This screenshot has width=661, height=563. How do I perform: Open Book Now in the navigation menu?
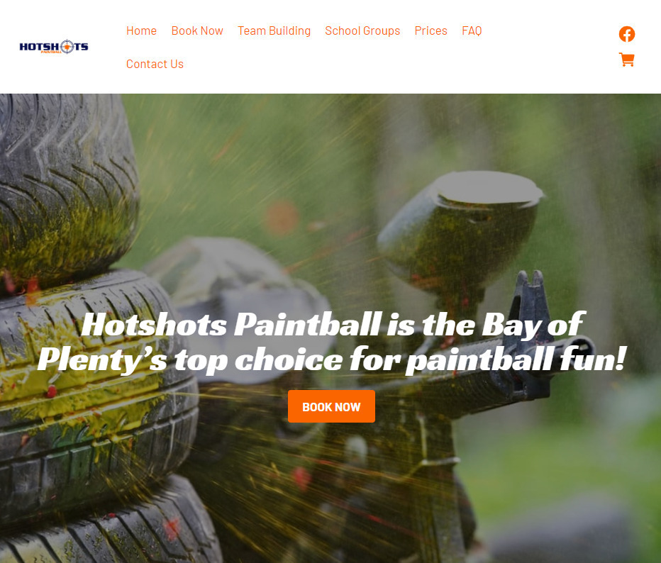pos(197,30)
